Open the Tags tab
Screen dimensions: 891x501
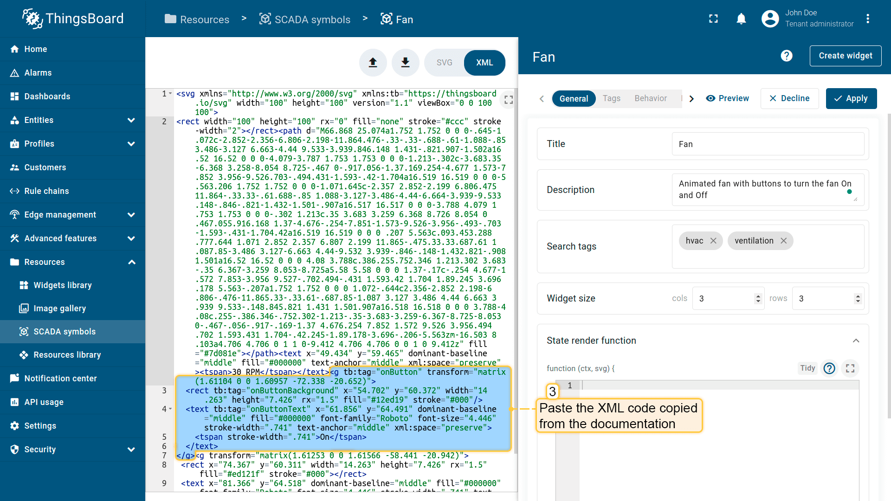[x=611, y=98]
